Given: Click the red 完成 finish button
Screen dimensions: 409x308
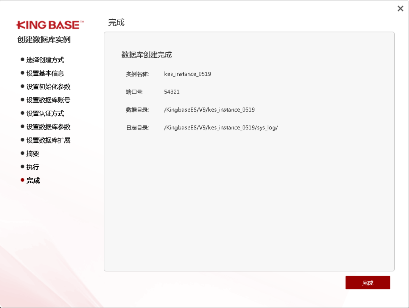Looking at the screenshot, I should point(368,282).
